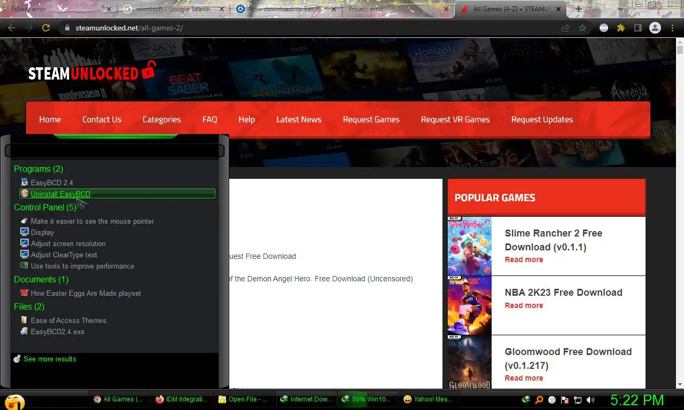684x410 pixels.
Task: Open the Contact Us page
Action: click(x=102, y=120)
